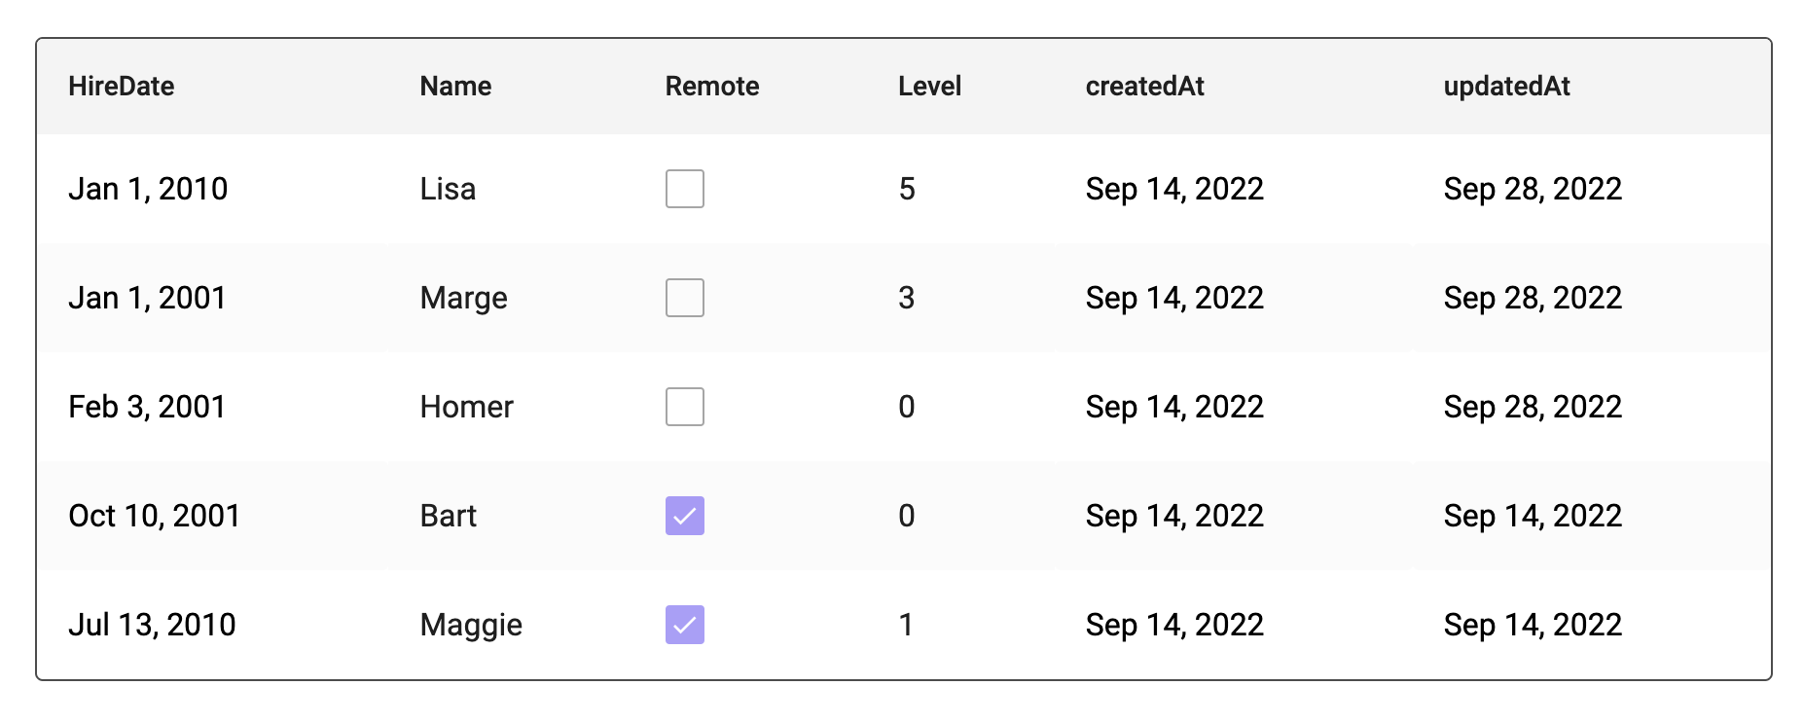1804x722 pixels.
Task: Select the Maggie name cell
Action: (x=471, y=625)
